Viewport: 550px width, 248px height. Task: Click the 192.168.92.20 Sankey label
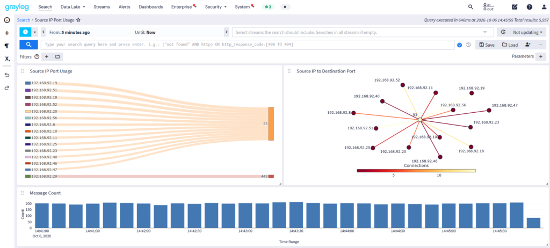[x=44, y=111]
